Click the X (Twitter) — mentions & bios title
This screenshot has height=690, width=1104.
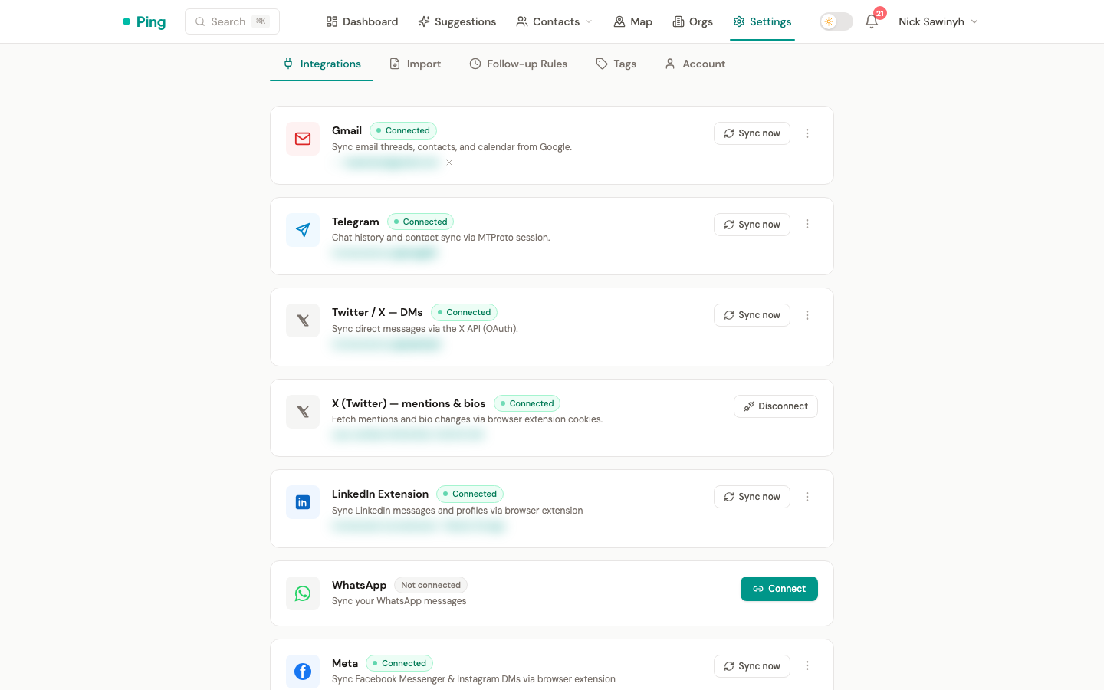pos(409,403)
